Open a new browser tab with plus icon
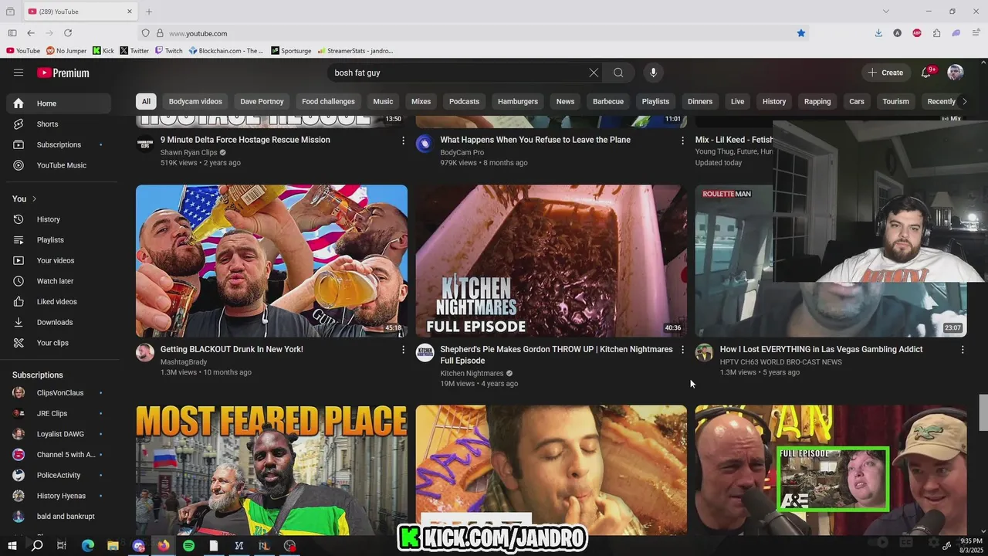Image resolution: width=988 pixels, height=556 pixels. point(149,12)
